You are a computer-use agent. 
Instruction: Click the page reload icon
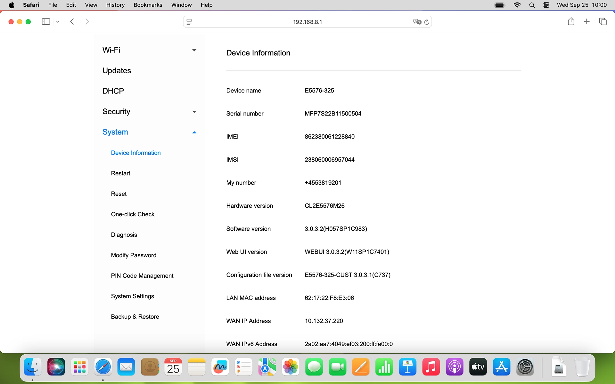426,22
